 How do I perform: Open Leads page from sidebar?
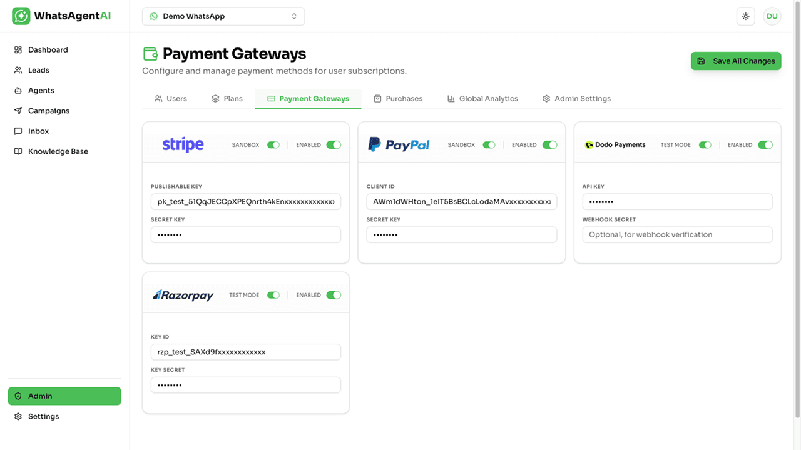[x=64, y=70]
